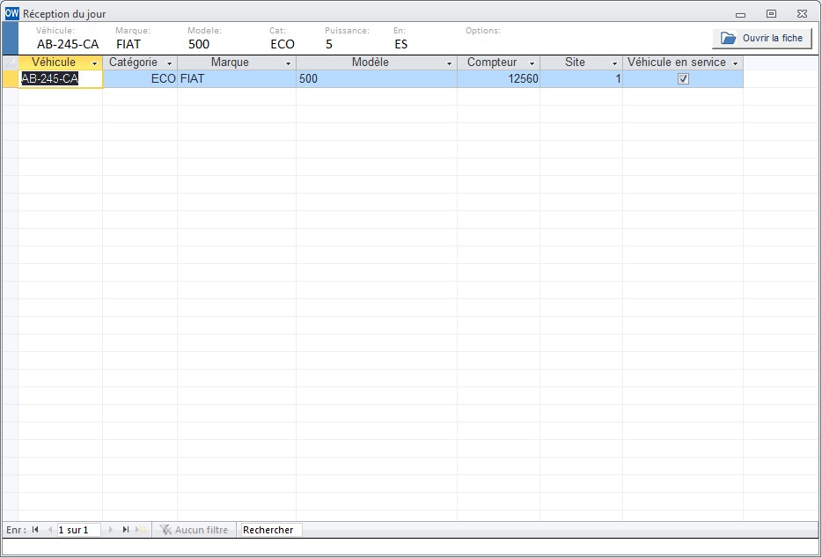
Task: Open the Catégorie column dropdown arrow
Action: pyautogui.click(x=169, y=63)
